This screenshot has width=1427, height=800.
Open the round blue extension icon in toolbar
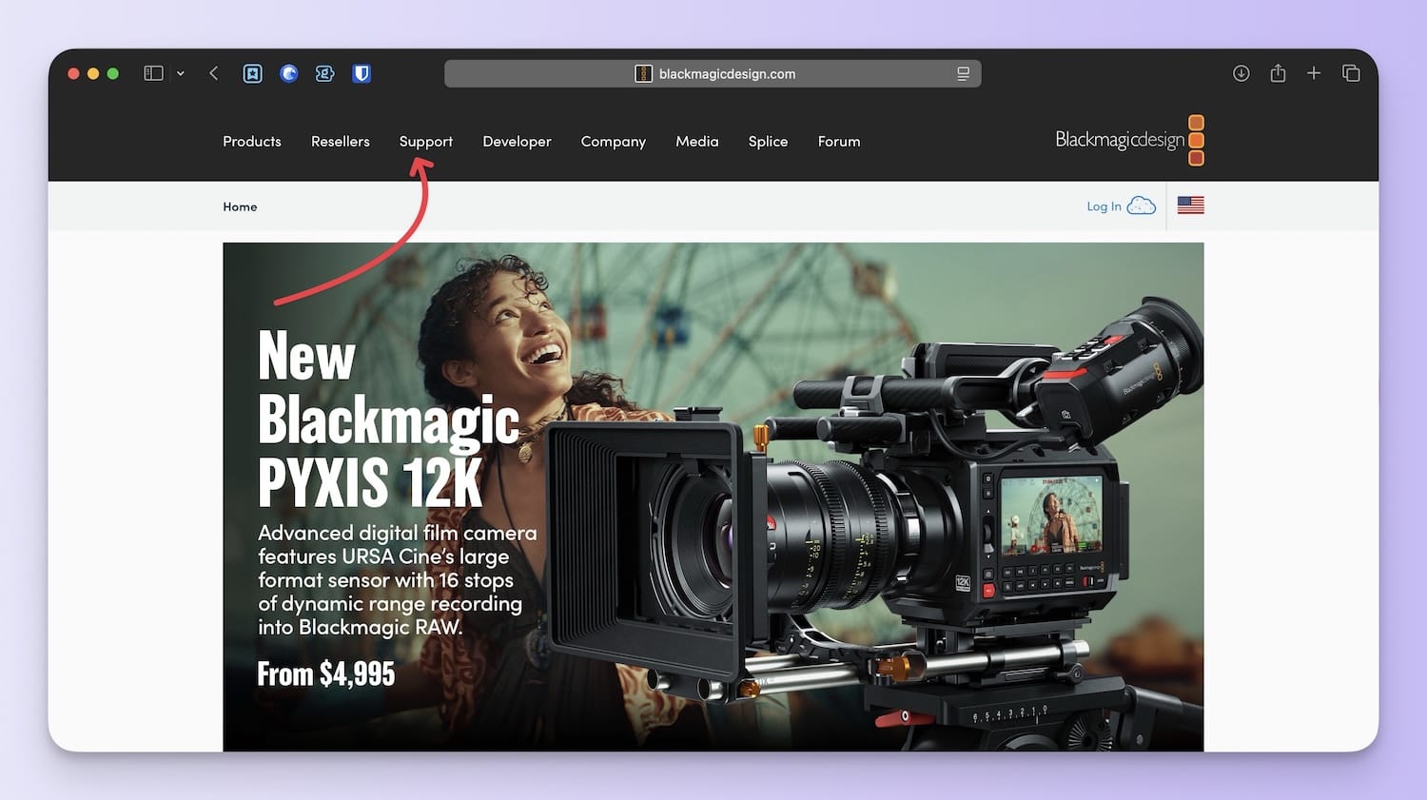[289, 73]
